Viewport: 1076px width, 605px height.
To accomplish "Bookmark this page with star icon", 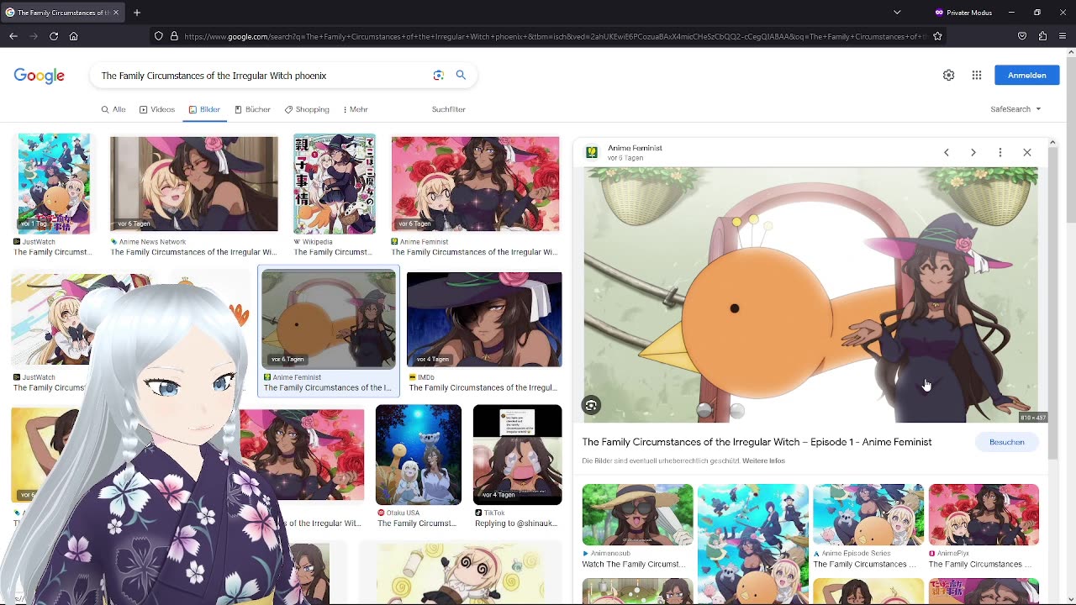I will 937,36.
